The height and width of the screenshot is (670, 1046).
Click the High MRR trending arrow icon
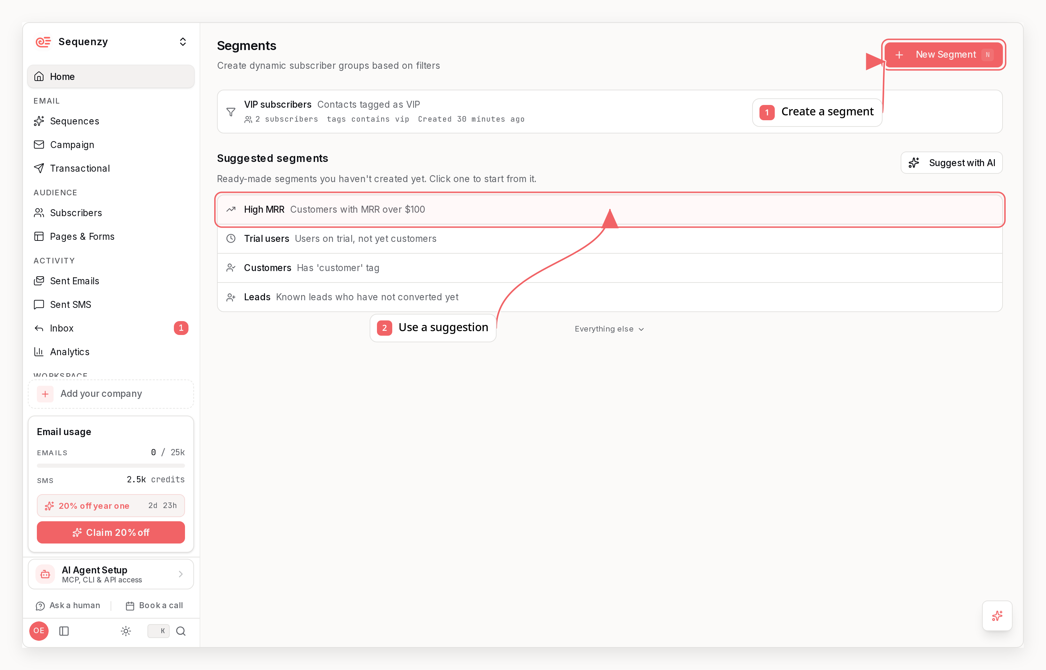click(x=231, y=210)
